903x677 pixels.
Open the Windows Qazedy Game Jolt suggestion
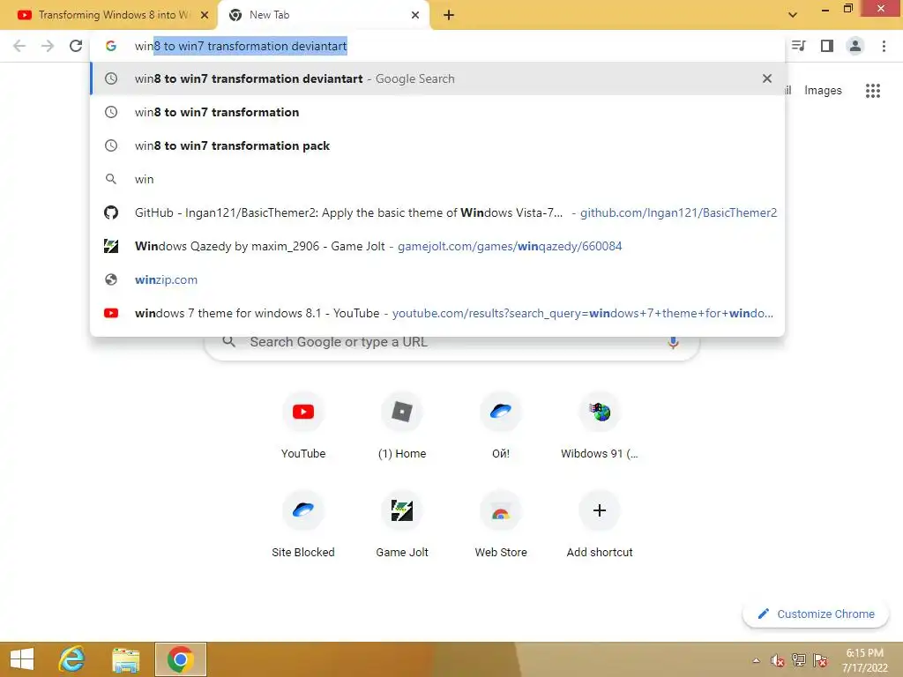(437, 246)
